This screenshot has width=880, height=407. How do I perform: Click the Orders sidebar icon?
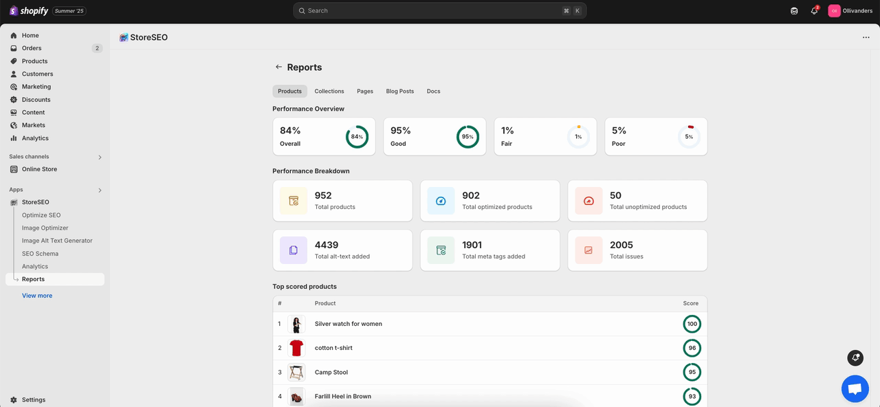click(14, 48)
